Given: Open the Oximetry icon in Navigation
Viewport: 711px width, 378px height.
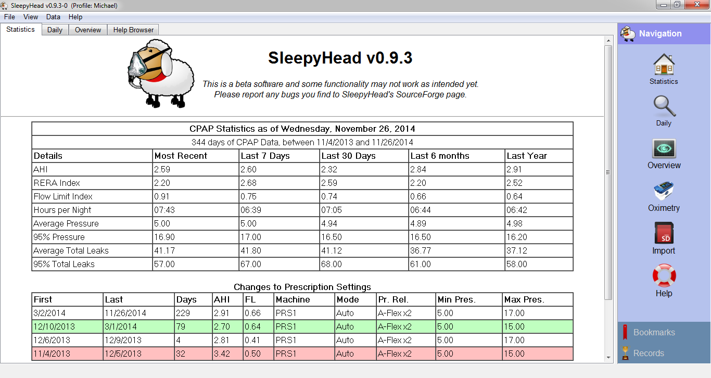Looking at the screenshot, I should (664, 192).
